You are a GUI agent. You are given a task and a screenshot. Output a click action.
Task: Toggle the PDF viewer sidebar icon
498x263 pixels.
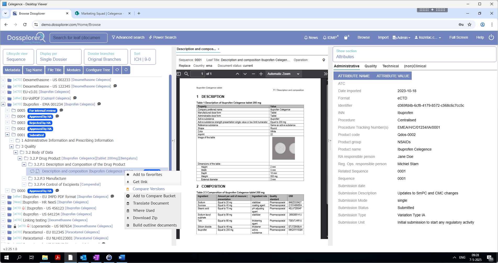[x=179, y=74]
